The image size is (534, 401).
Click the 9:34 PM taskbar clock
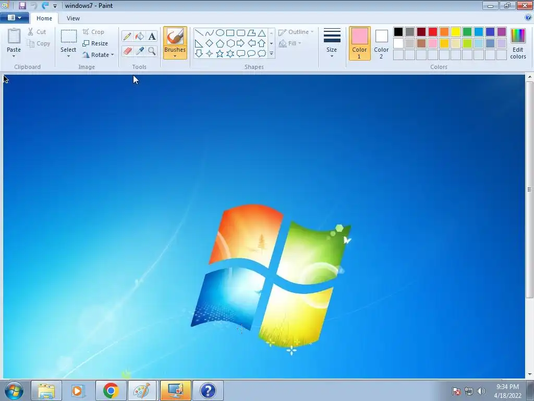(x=507, y=387)
